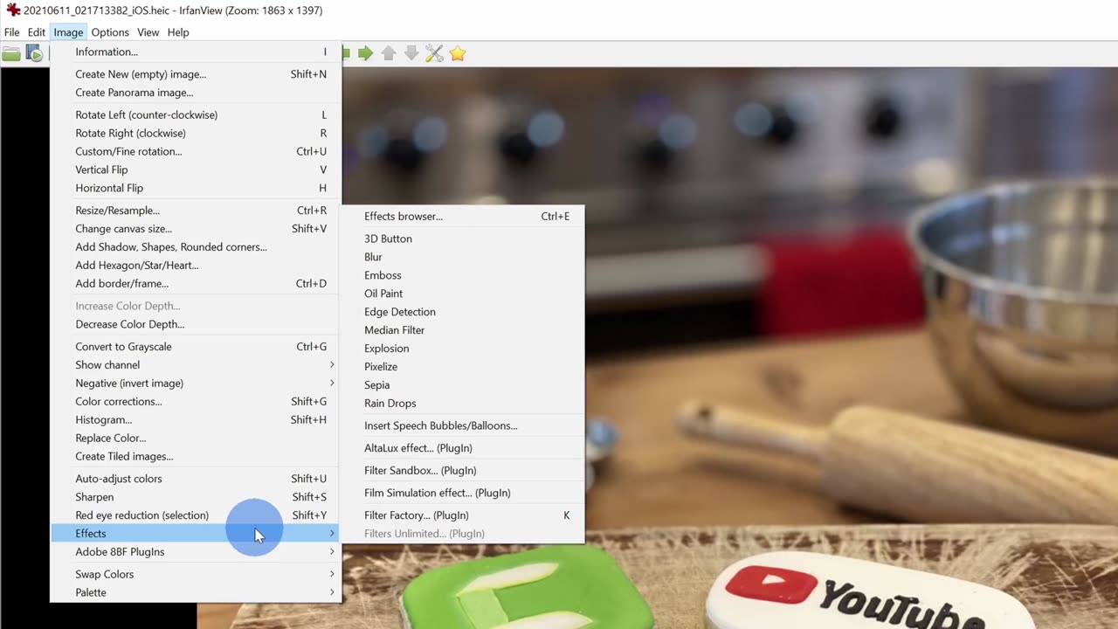The width and height of the screenshot is (1118, 629).
Task: Open the File menu
Action: pos(12,32)
